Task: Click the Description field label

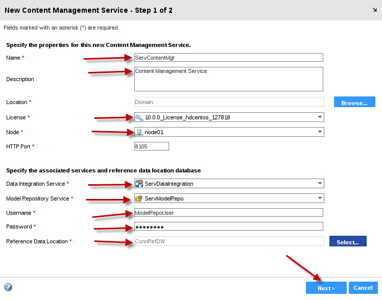Action: pyautogui.click(x=20, y=79)
